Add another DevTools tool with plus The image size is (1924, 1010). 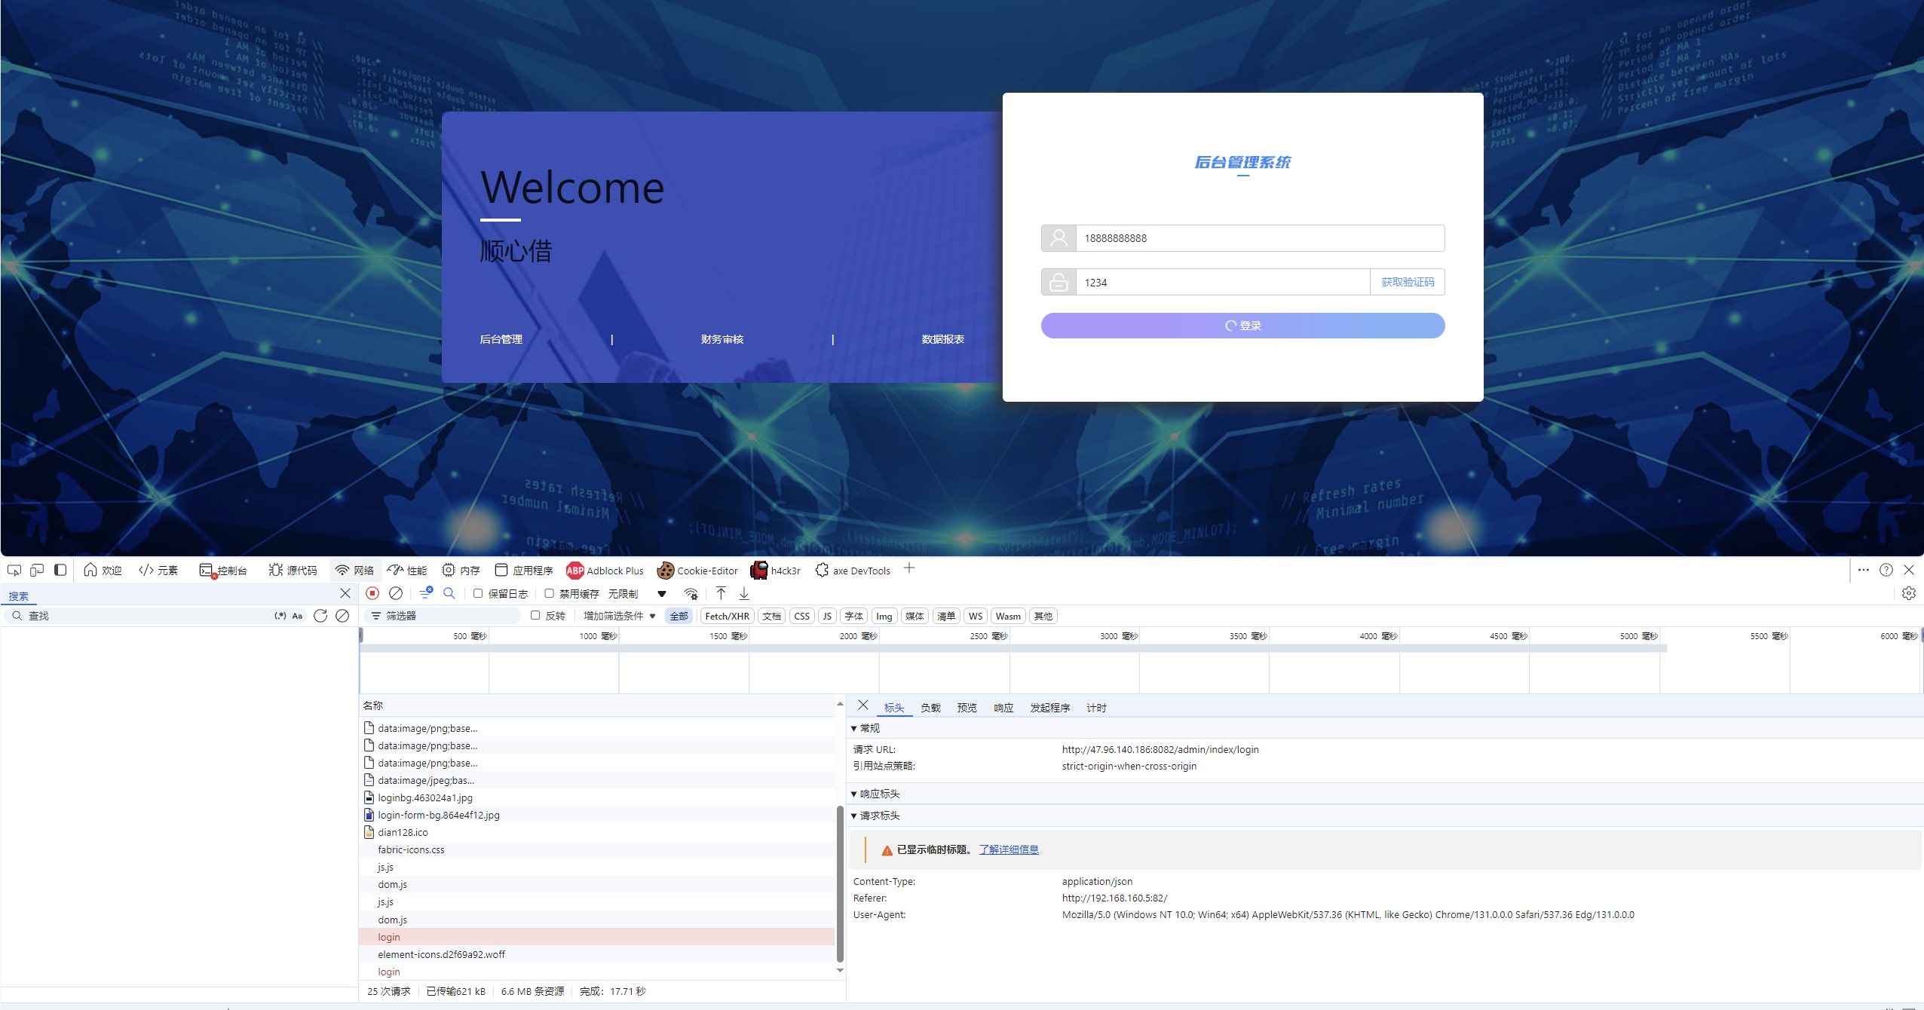[x=909, y=568]
